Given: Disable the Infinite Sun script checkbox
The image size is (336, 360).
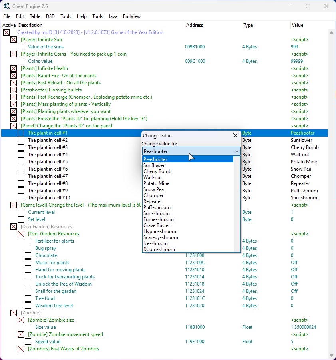Looking at the screenshot, I should [x=14, y=40].
